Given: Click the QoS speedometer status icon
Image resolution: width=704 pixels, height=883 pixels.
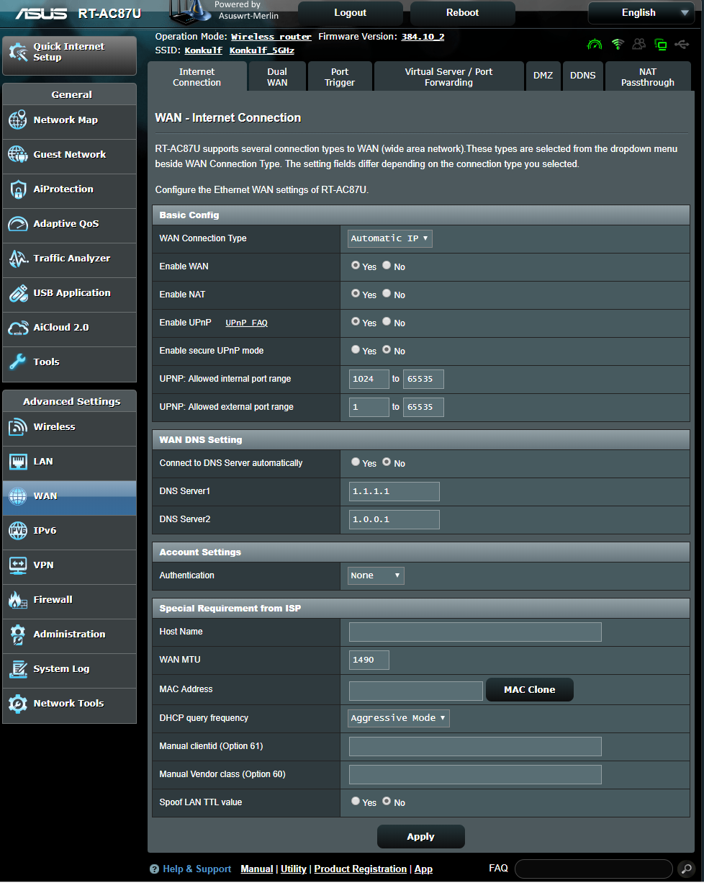Looking at the screenshot, I should [595, 45].
